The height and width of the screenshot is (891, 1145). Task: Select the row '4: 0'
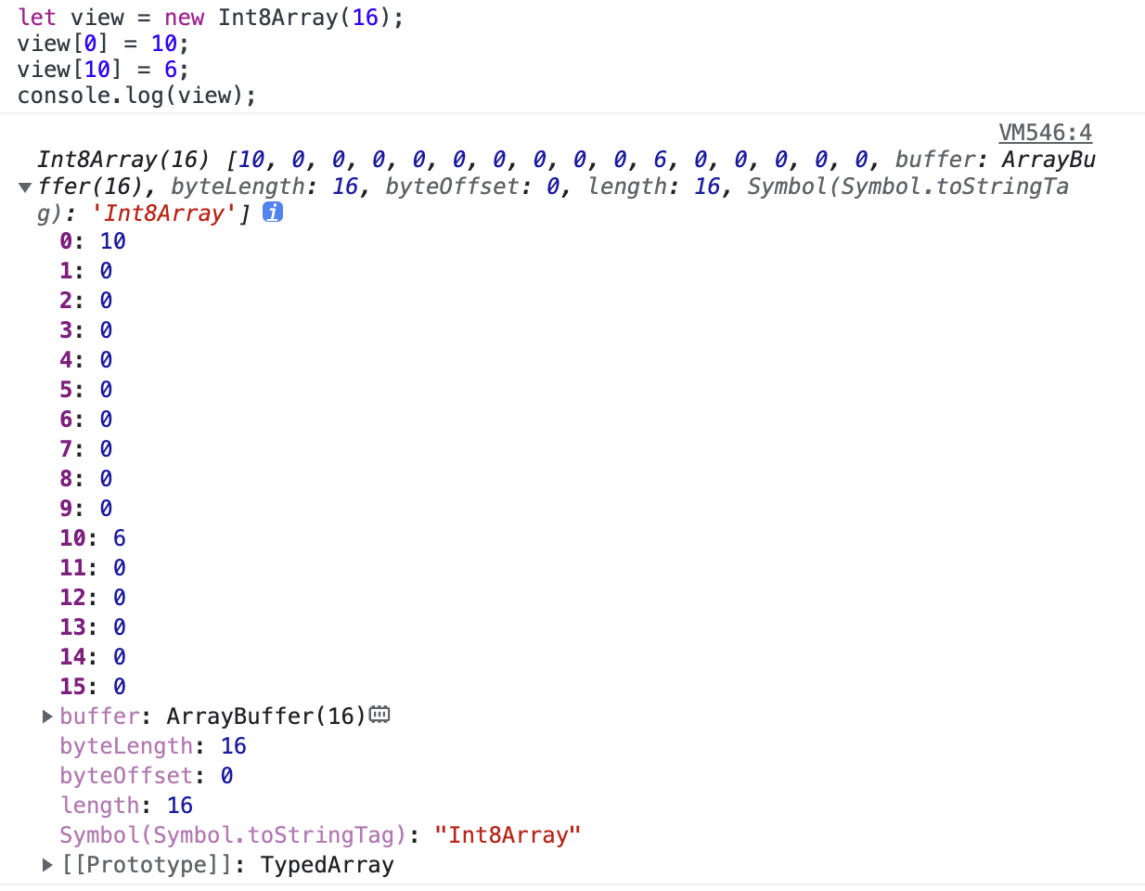click(86, 360)
